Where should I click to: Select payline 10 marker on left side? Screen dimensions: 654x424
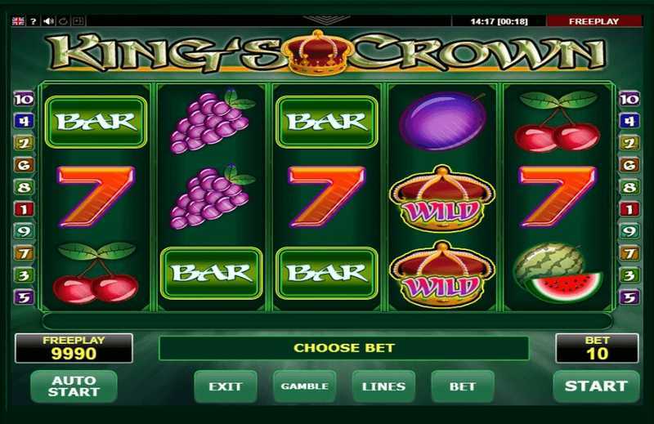[24, 99]
